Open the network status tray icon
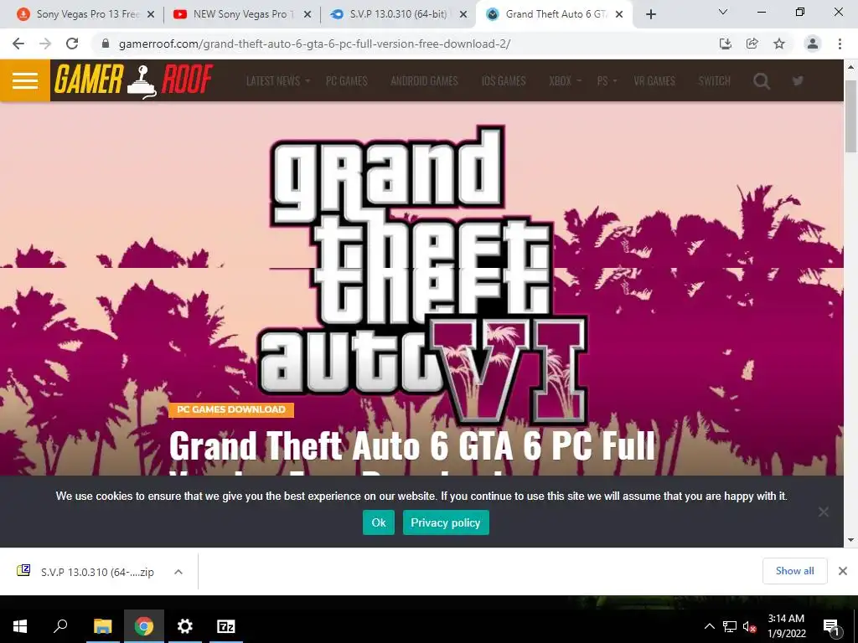The height and width of the screenshot is (643, 858). pos(730,626)
